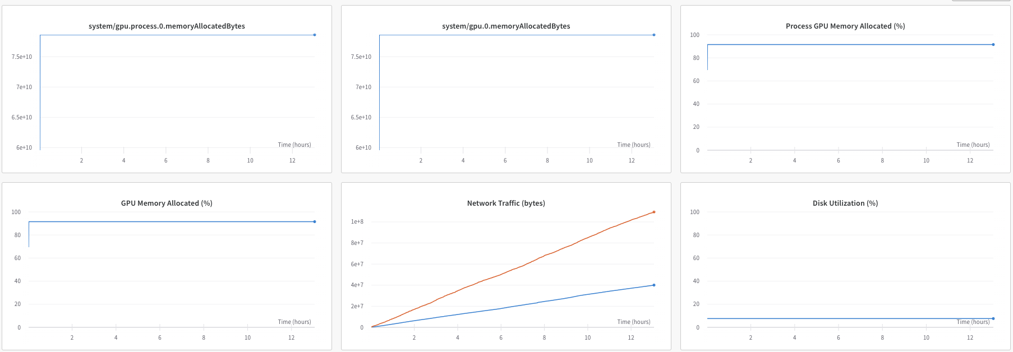Click hour 12 tick in Network Traffic chart
The image size is (1013, 352).
tap(631, 338)
